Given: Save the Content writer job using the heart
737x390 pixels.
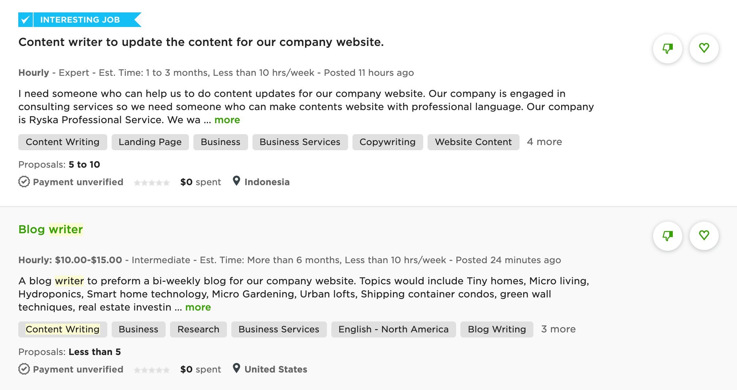Looking at the screenshot, I should 705,48.
